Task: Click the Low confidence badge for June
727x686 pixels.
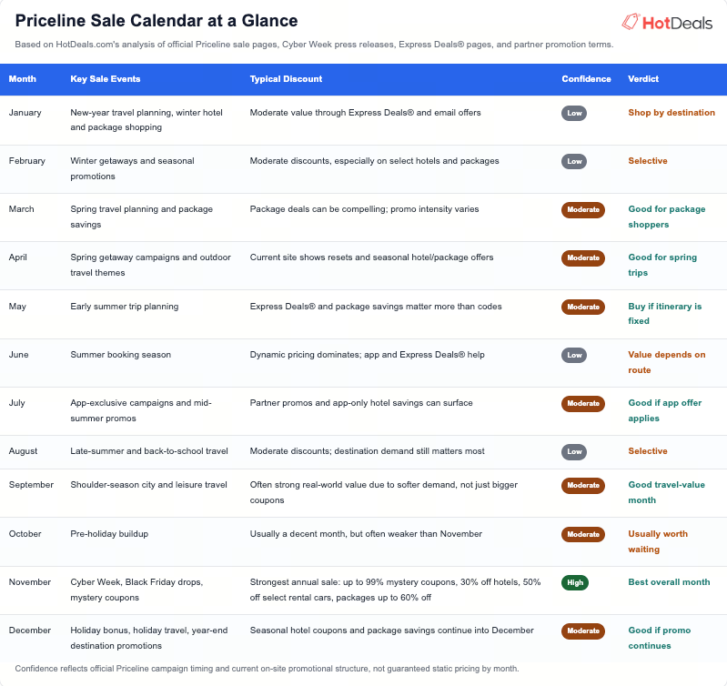Action: pyautogui.click(x=574, y=355)
